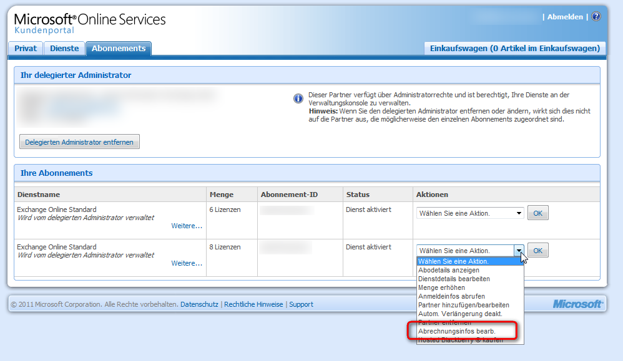Click the help question mark icon
The width and height of the screenshot is (623, 361).
click(596, 17)
